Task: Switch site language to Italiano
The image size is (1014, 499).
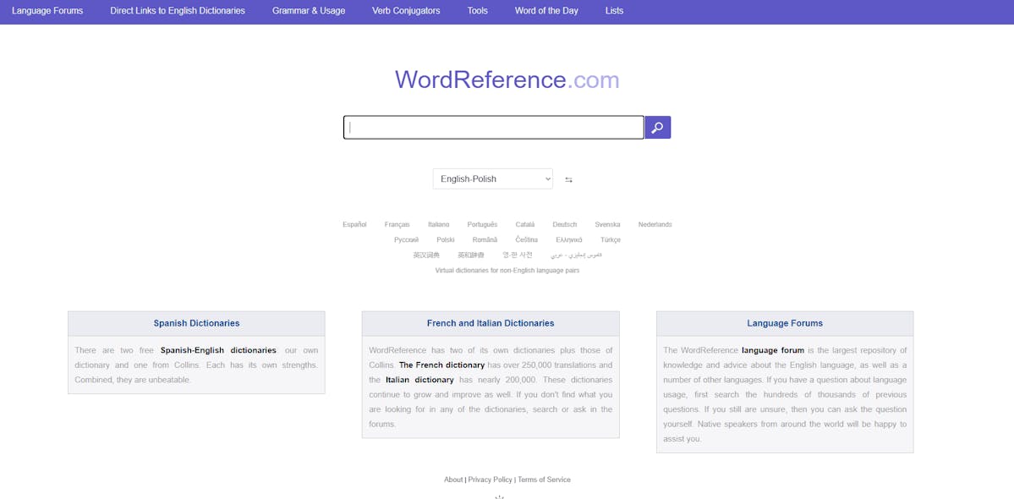Action: pos(438,224)
